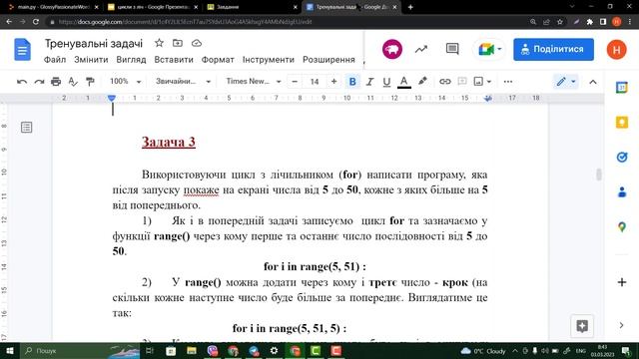Open Google Keep in side panel
Image resolution: width=639 pixels, height=359 pixels.
622,122
